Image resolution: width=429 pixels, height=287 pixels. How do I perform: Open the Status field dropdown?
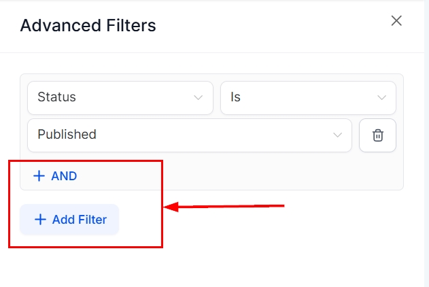click(x=120, y=98)
